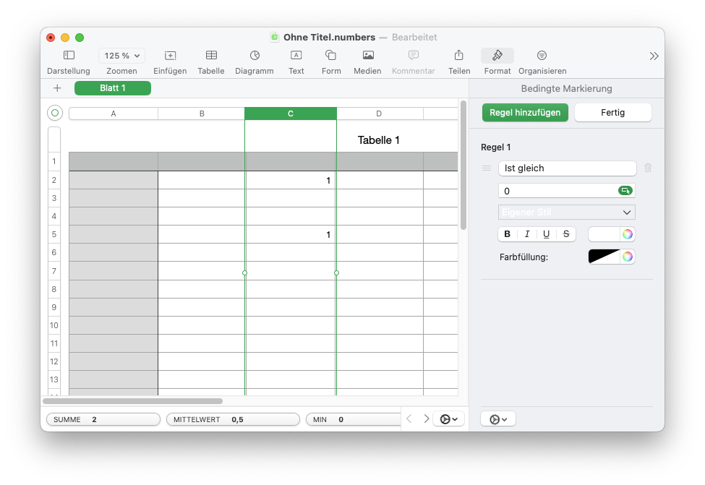Add a new sheet with plus button
The width and height of the screenshot is (705, 485).
tap(57, 88)
